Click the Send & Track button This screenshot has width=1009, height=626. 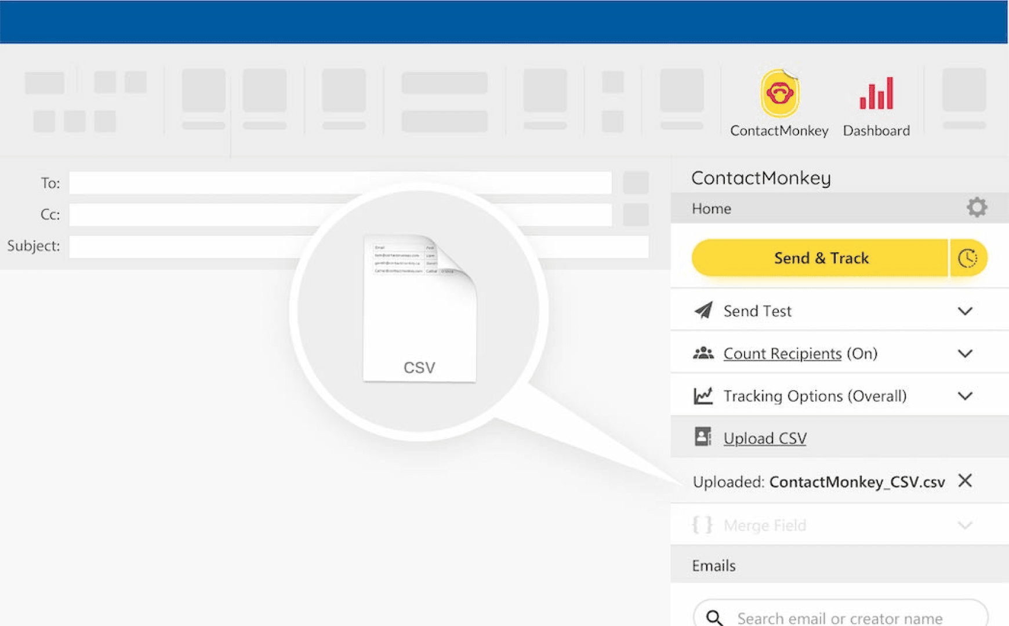click(820, 258)
